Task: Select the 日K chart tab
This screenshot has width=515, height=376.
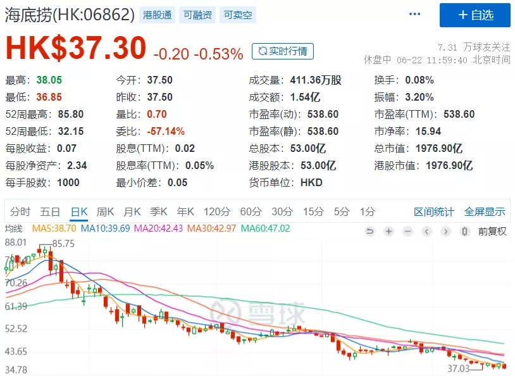Action: coord(79,211)
